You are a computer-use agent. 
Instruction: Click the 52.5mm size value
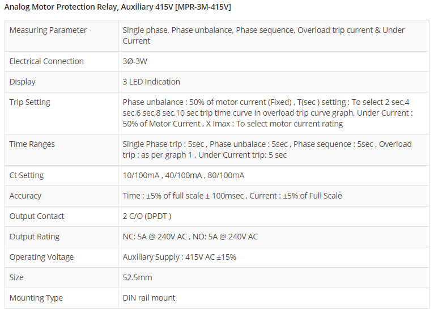click(x=137, y=277)
